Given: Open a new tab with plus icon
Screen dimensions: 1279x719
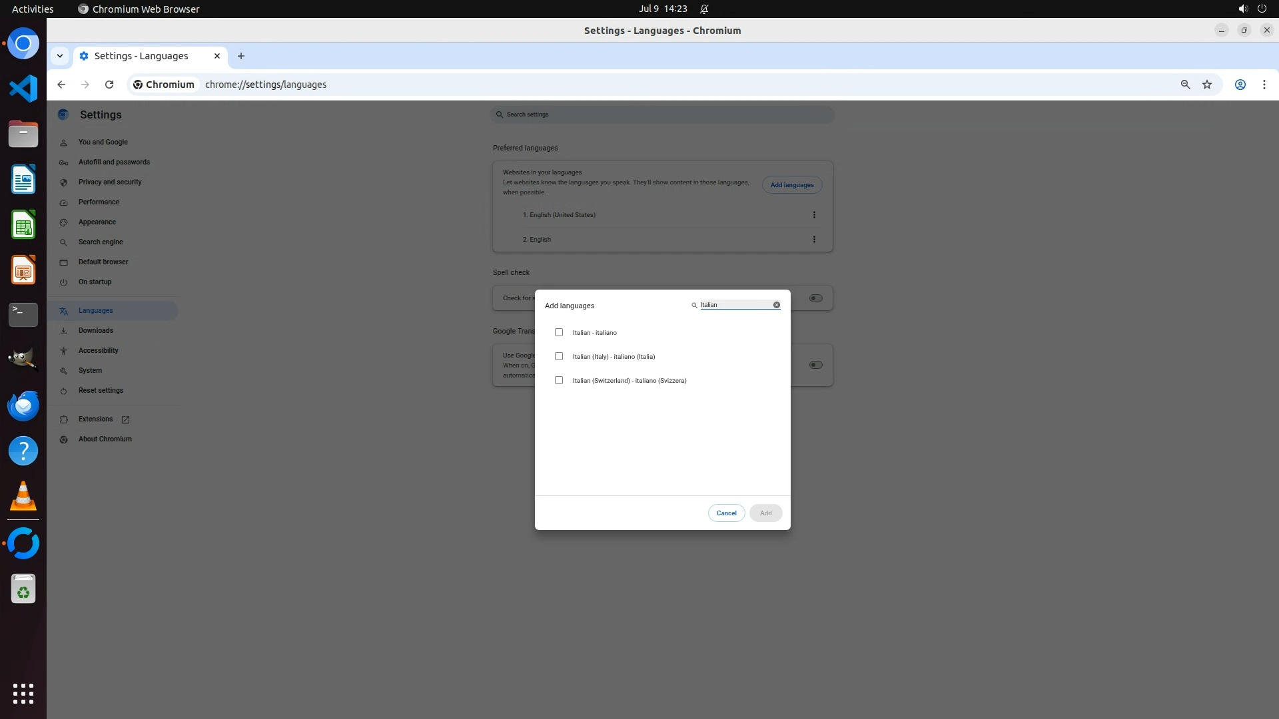Looking at the screenshot, I should coord(241,56).
